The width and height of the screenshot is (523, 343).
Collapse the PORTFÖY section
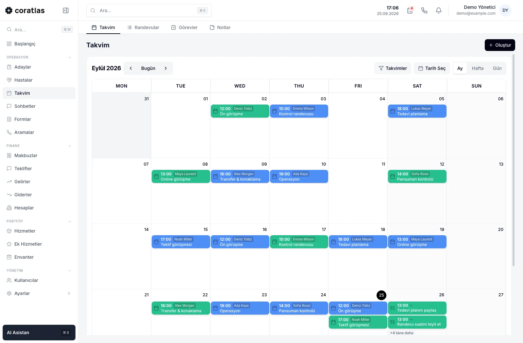click(x=70, y=221)
